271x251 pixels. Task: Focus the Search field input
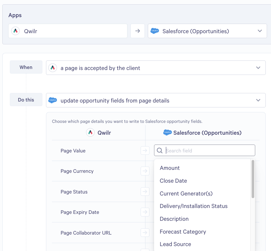204,150
